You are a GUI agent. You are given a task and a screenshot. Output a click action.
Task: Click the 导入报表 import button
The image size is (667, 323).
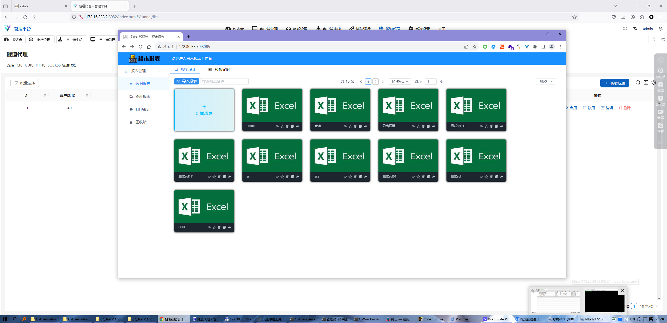[187, 81]
